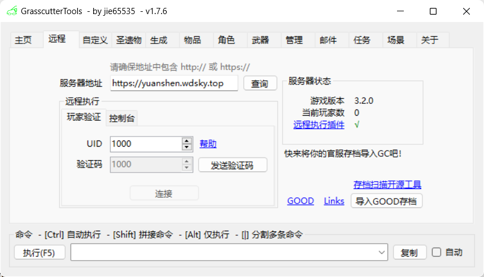Open the 帮助 help link

(208, 144)
